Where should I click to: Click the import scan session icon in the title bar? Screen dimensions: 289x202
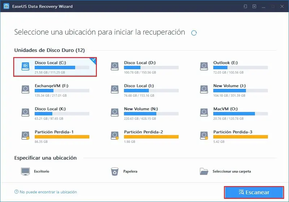point(245,6)
